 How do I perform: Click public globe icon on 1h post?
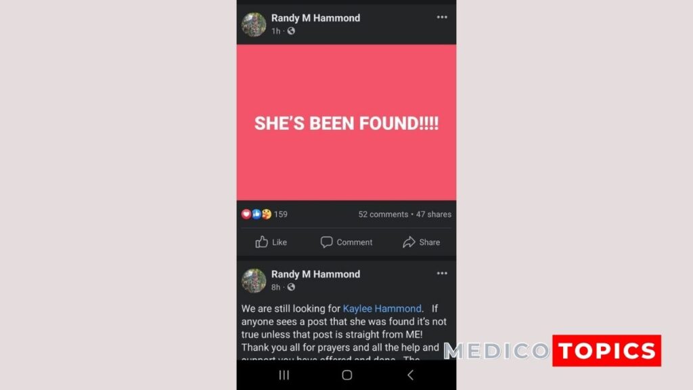point(291,31)
